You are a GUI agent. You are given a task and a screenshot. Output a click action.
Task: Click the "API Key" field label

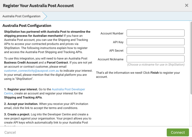[118, 42]
